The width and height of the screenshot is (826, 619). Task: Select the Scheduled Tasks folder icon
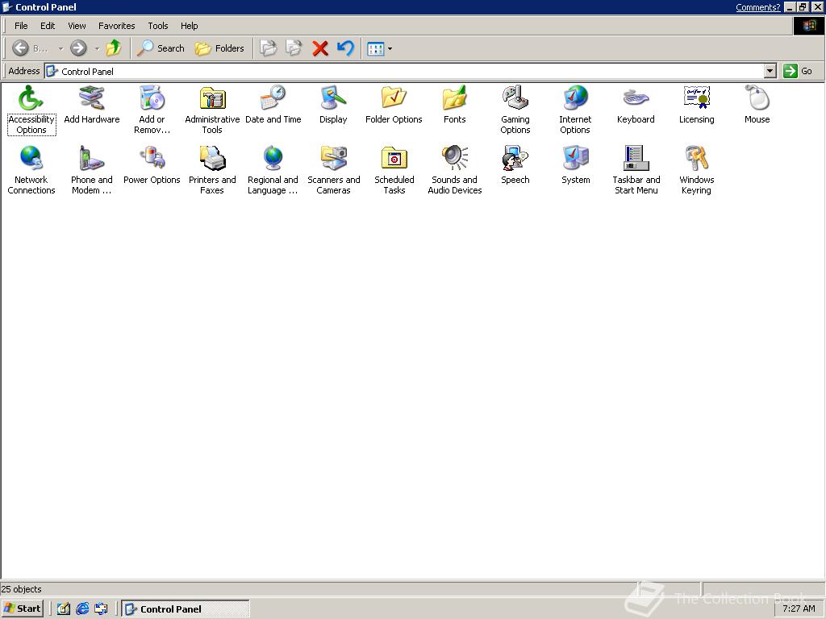pos(394,159)
